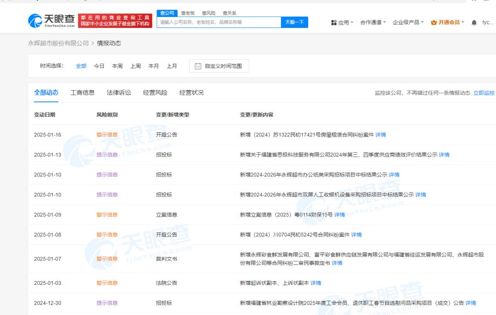Click the 立即监控 link
Image resolution: width=496 pixels, height=315 pixels.
tap(484, 93)
